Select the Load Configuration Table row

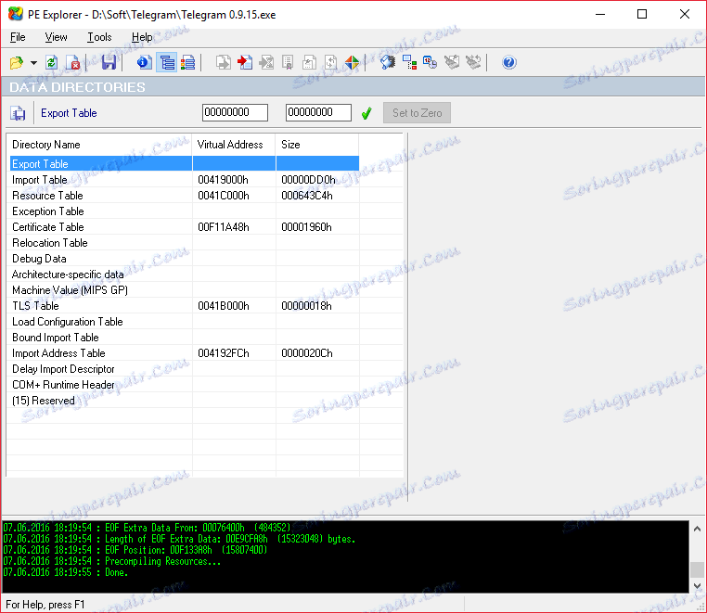185,322
